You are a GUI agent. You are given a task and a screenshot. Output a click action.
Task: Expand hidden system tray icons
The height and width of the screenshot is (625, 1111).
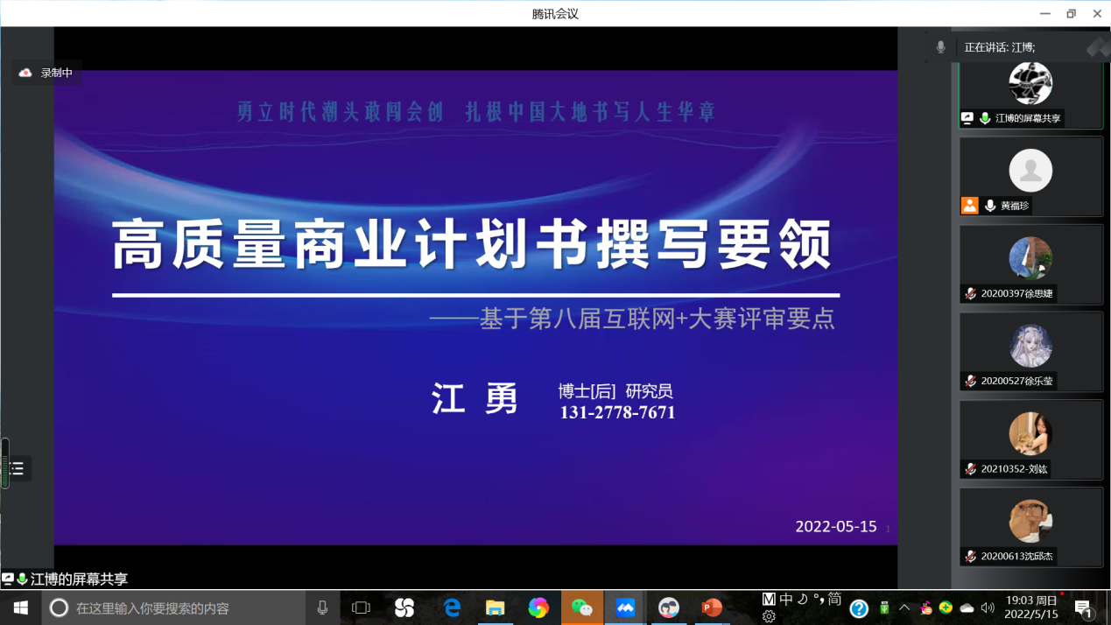click(x=904, y=607)
